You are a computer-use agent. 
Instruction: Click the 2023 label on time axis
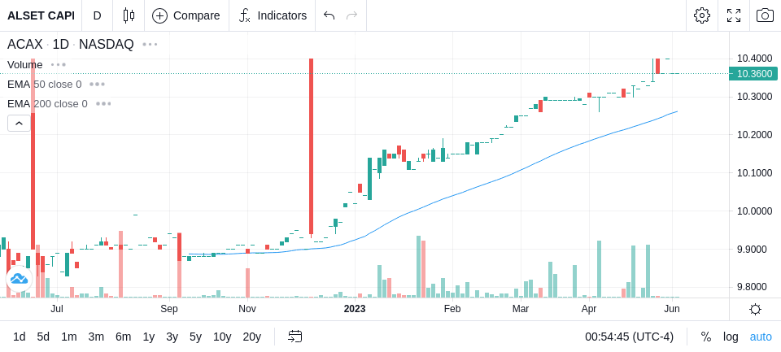(x=355, y=309)
